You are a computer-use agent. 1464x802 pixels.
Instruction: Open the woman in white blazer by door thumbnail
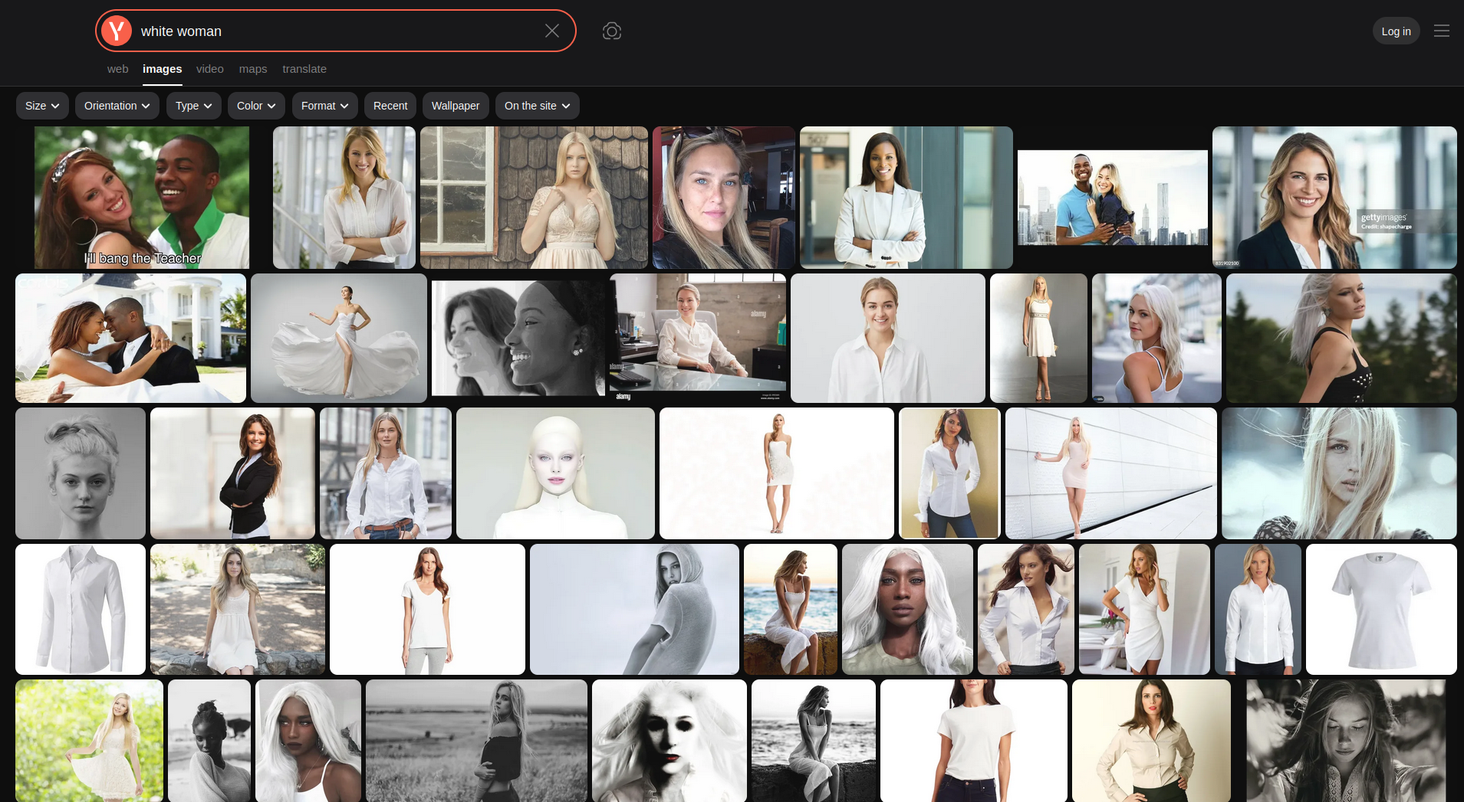coord(906,198)
